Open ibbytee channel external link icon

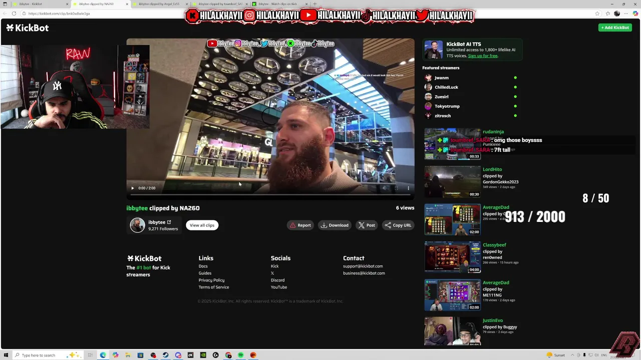(x=169, y=222)
